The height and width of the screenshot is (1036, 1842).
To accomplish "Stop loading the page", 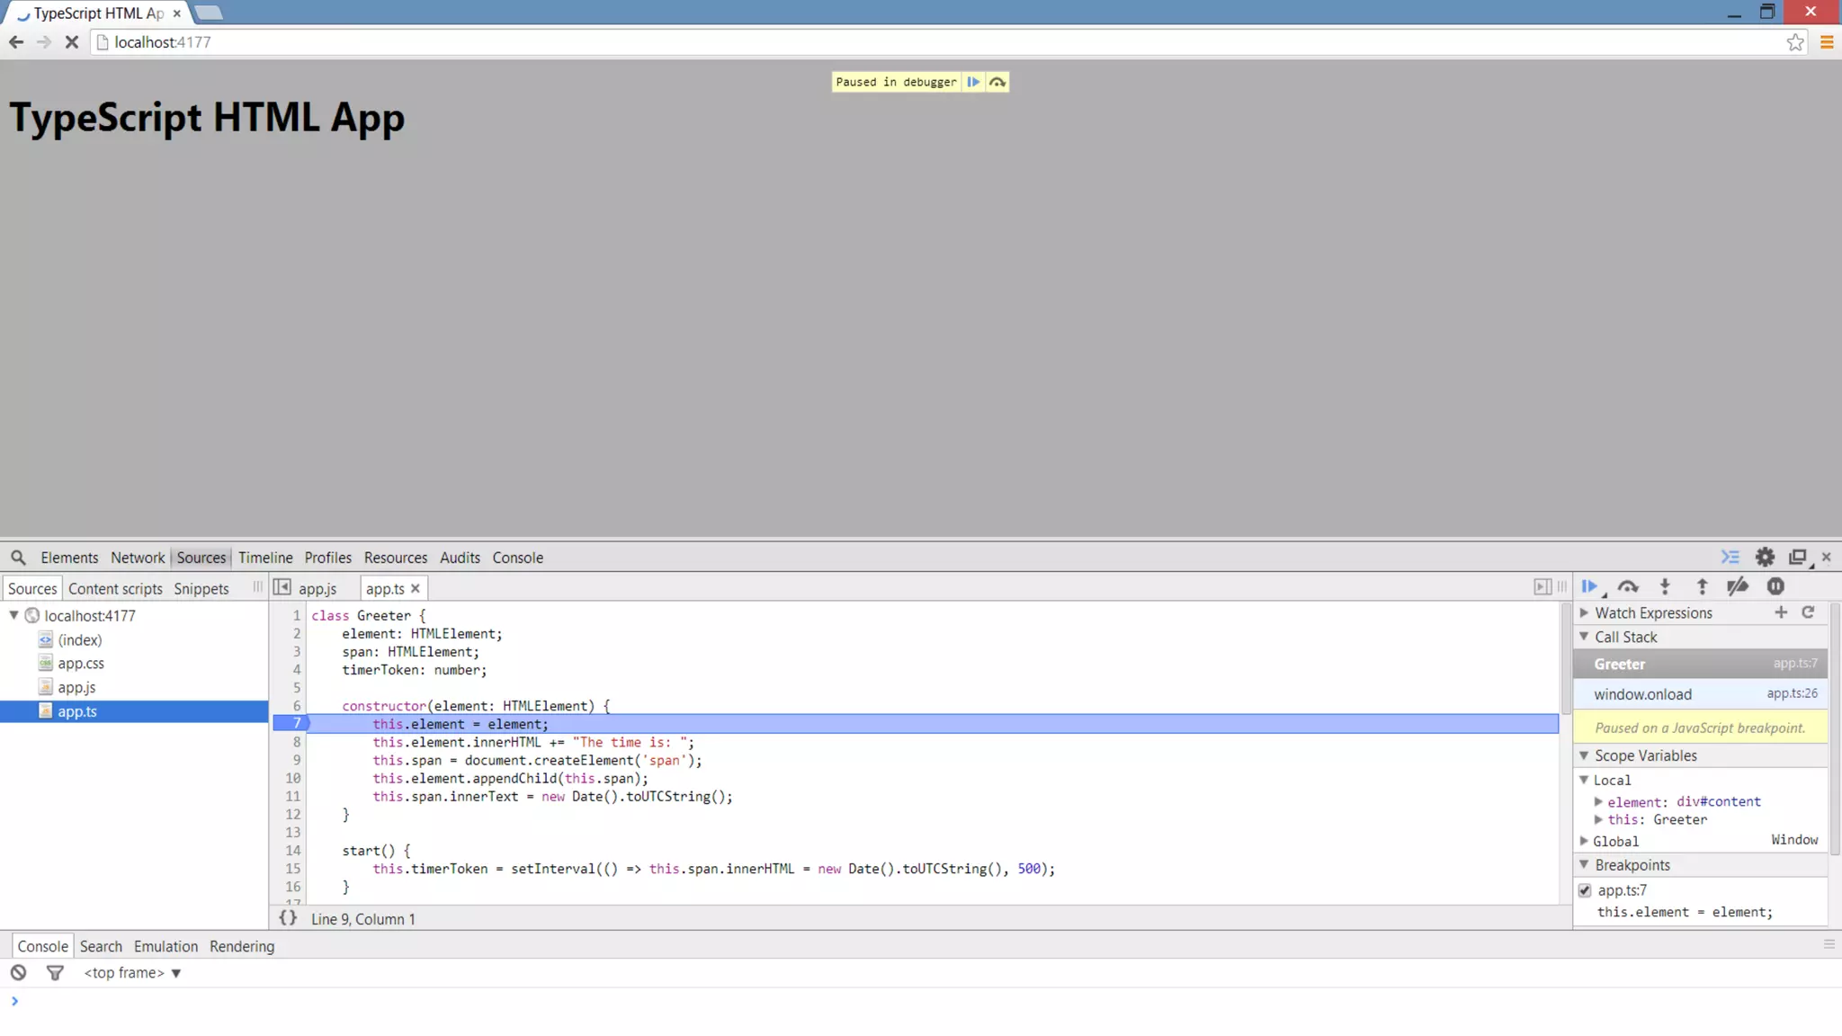I will (x=72, y=42).
